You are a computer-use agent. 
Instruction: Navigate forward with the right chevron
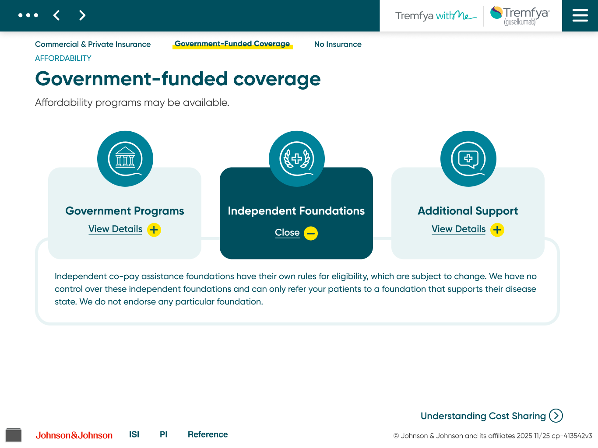coord(82,15)
